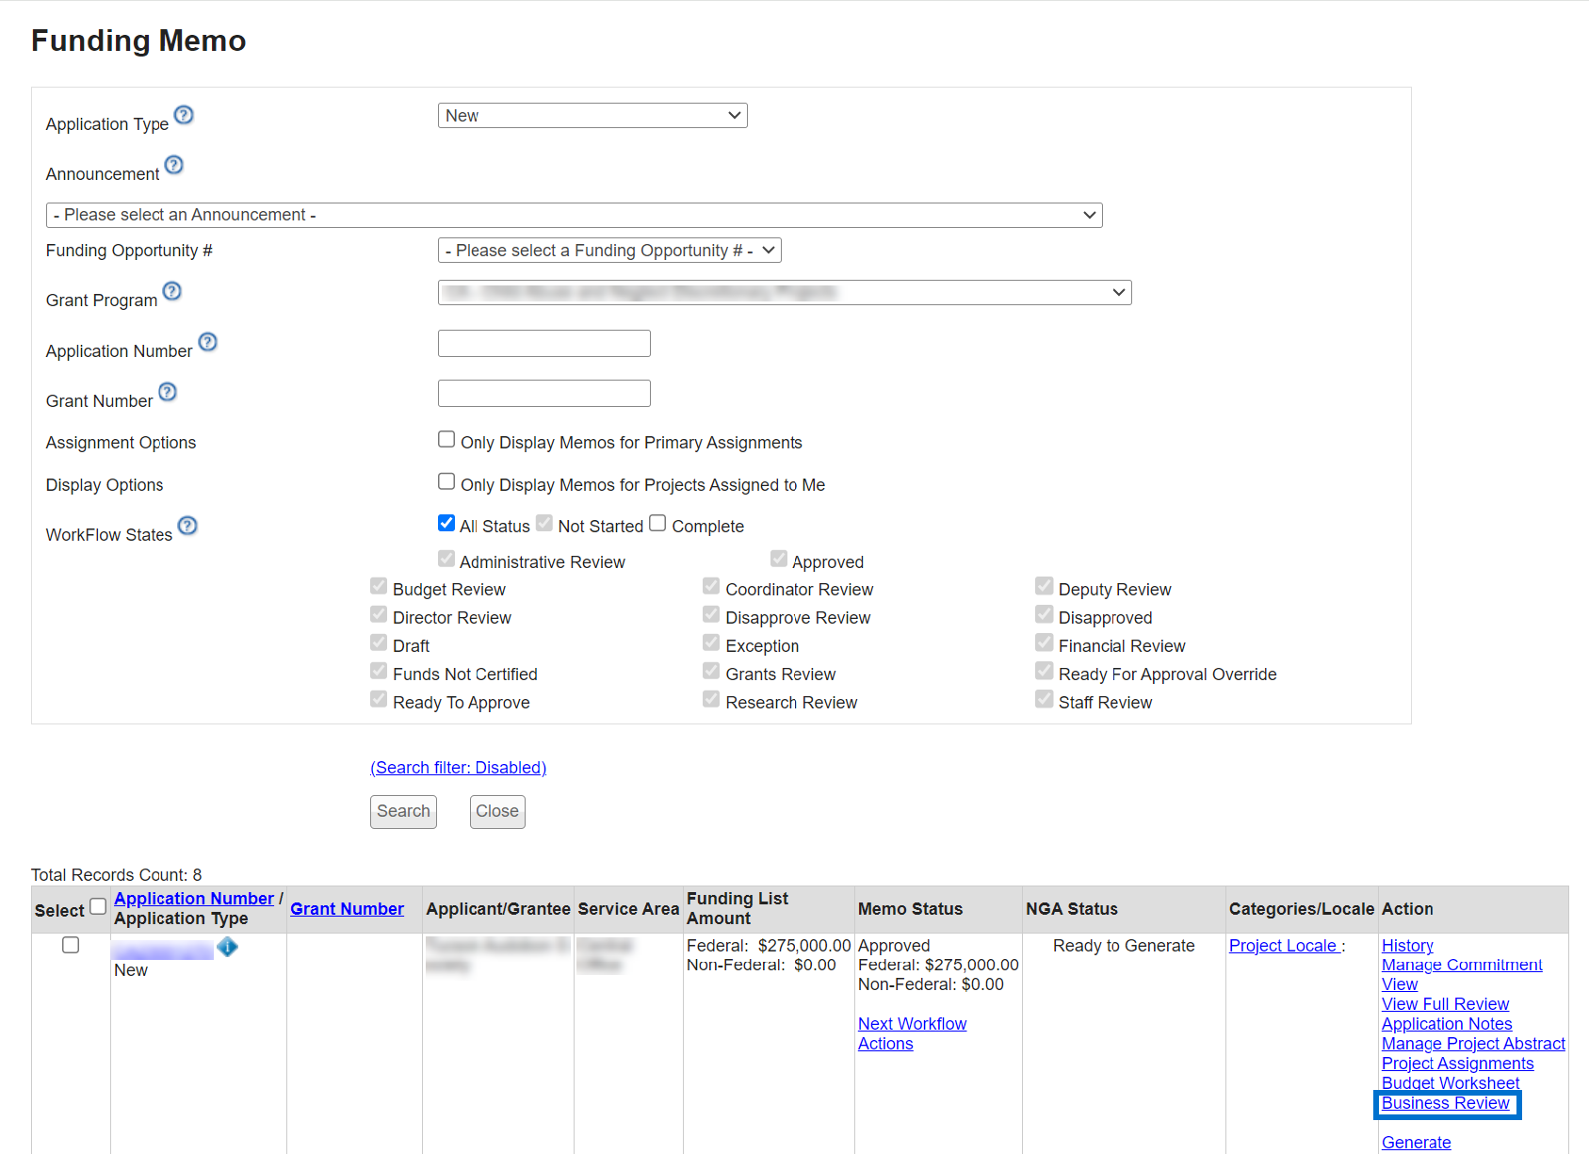This screenshot has height=1154, width=1589.
Task: Uncheck the All Status checkbox
Action: [446, 524]
